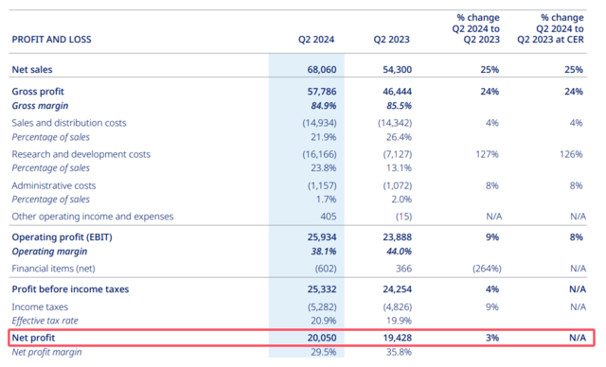Click the Q2 2023 column header
This screenshot has width=606, height=367.
click(391, 40)
